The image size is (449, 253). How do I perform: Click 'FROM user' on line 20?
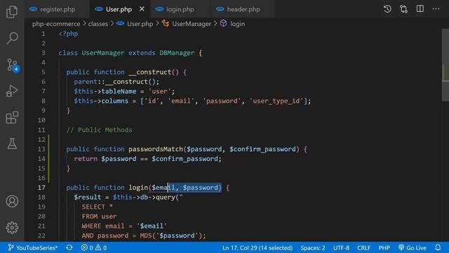[100, 216]
